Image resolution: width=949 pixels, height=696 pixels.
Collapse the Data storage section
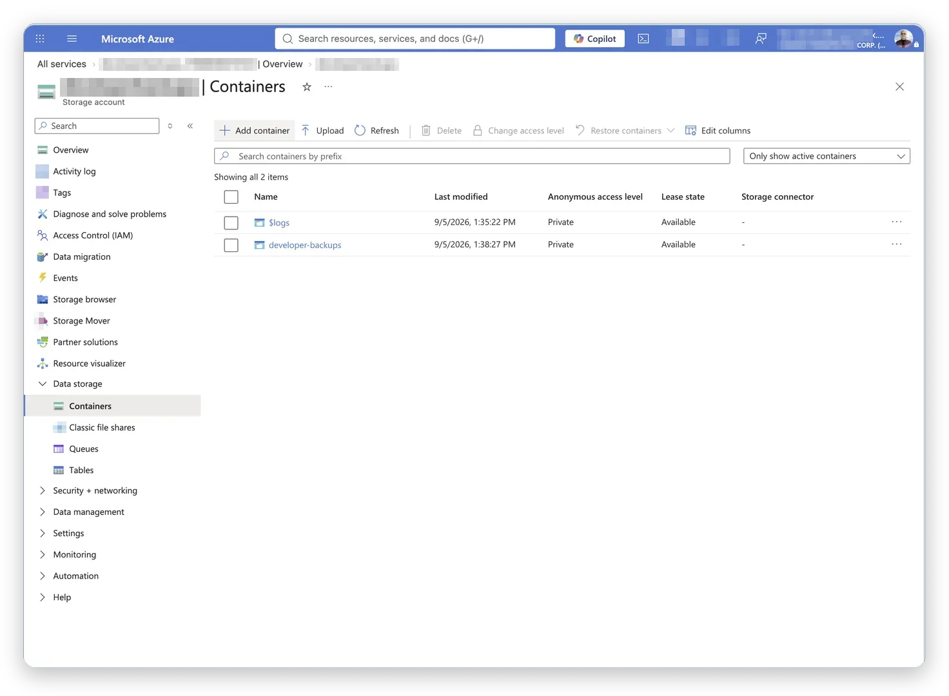coord(43,383)
